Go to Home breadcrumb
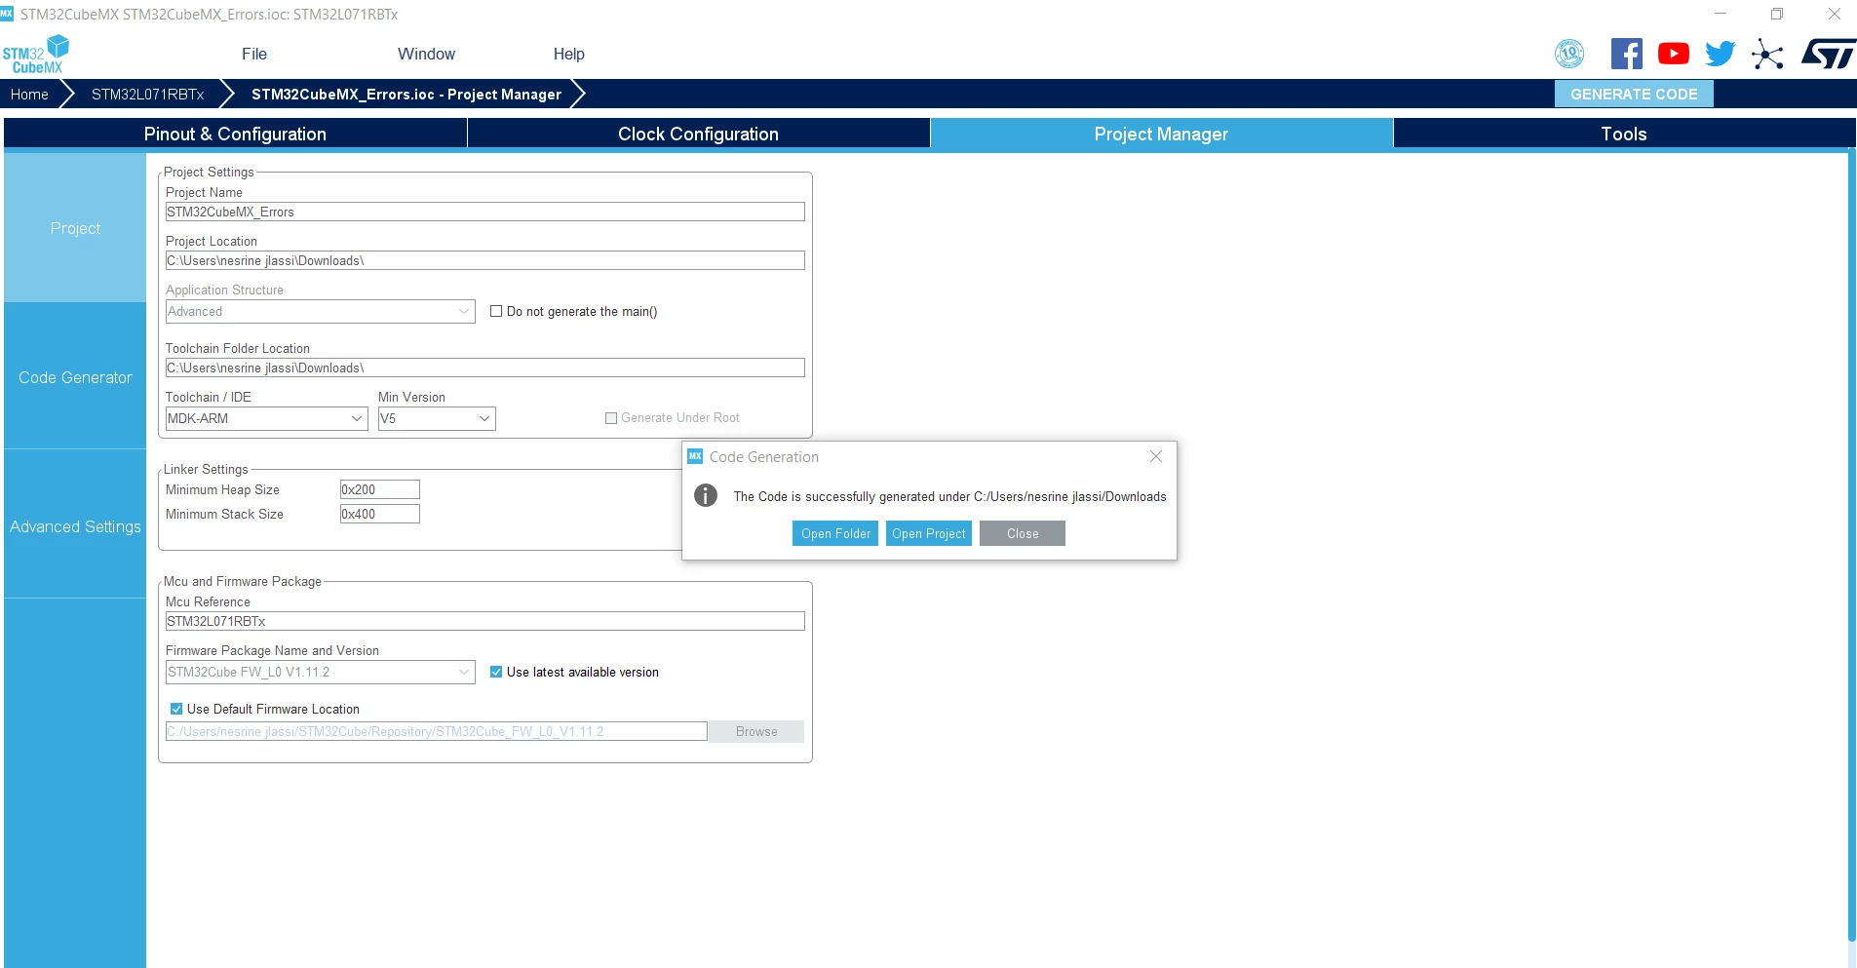This screenshot has width=1857, height=968. 29,94
